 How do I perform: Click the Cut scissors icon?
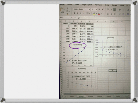pos(67,9)
